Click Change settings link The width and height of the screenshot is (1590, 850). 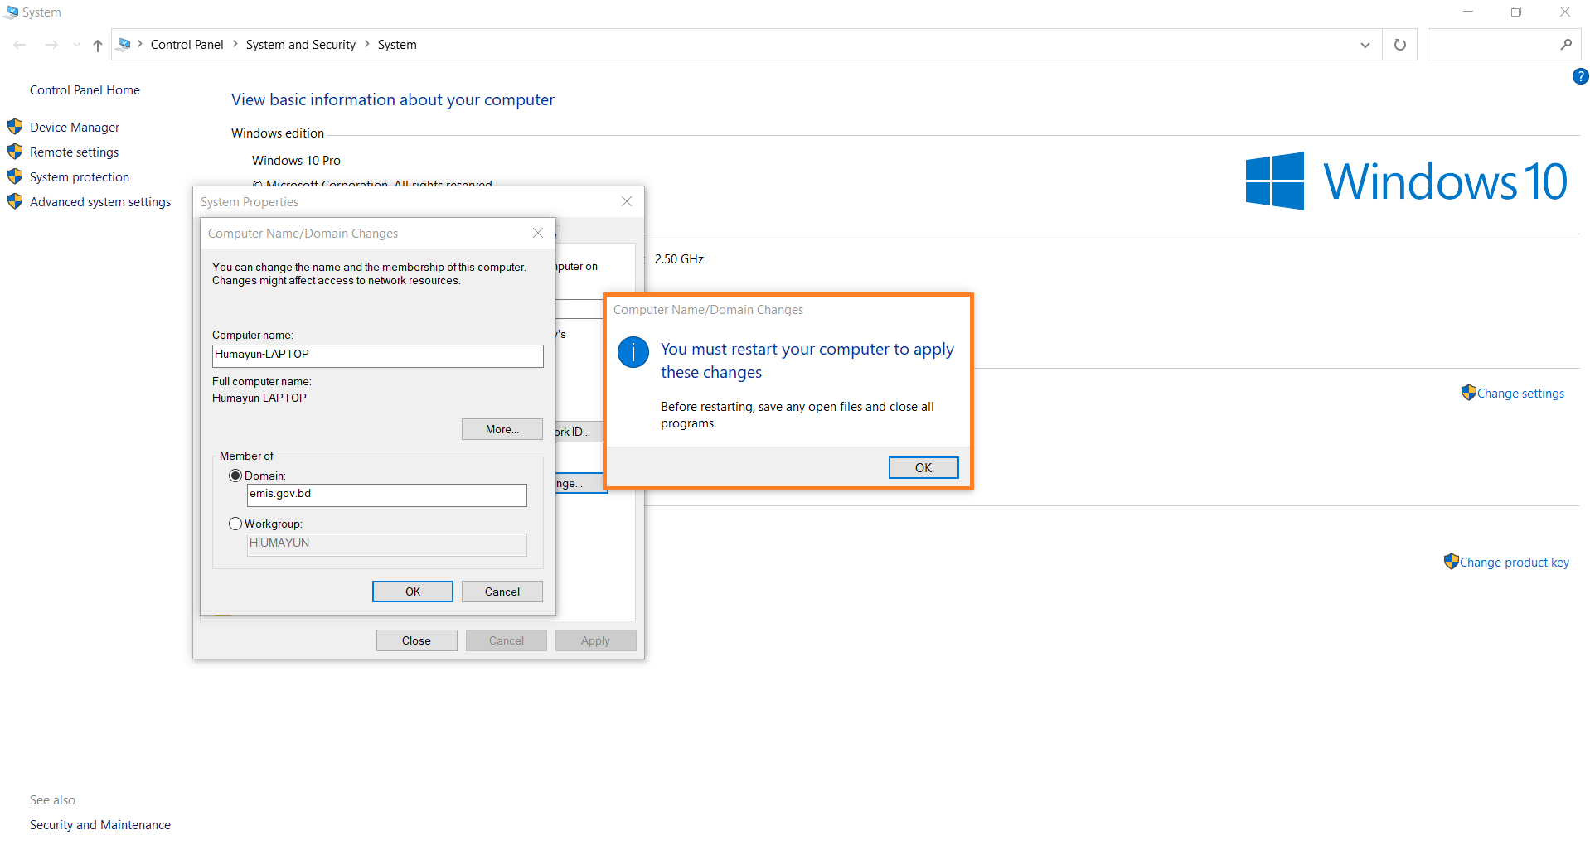(1520, 394)
